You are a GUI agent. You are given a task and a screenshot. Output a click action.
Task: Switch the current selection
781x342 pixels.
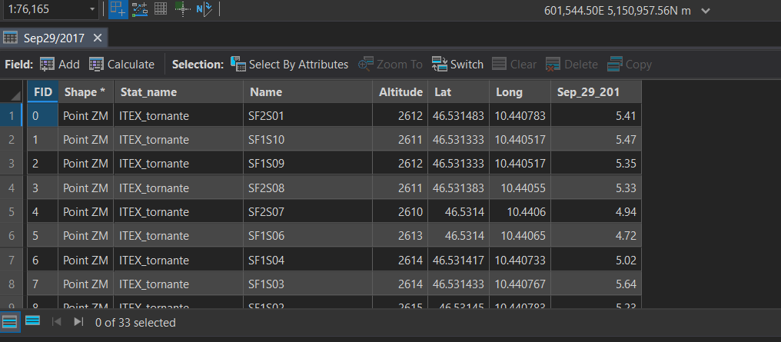(457, 65)
